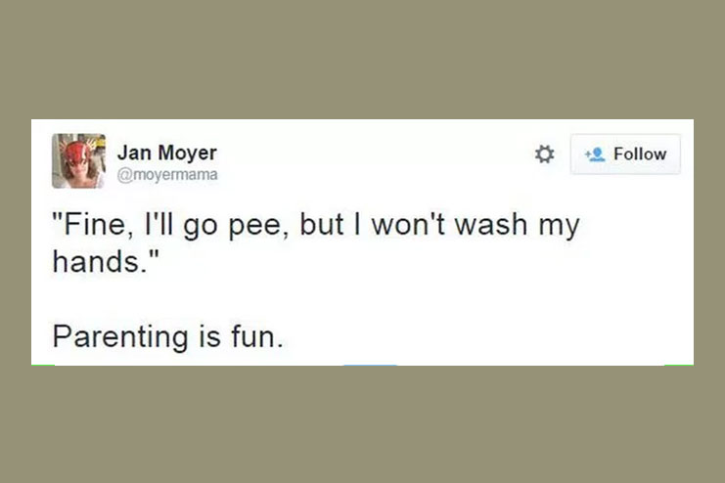Open the gear settings icon on tweet
This screenshot has height=483, width=725.
point(544,154)
